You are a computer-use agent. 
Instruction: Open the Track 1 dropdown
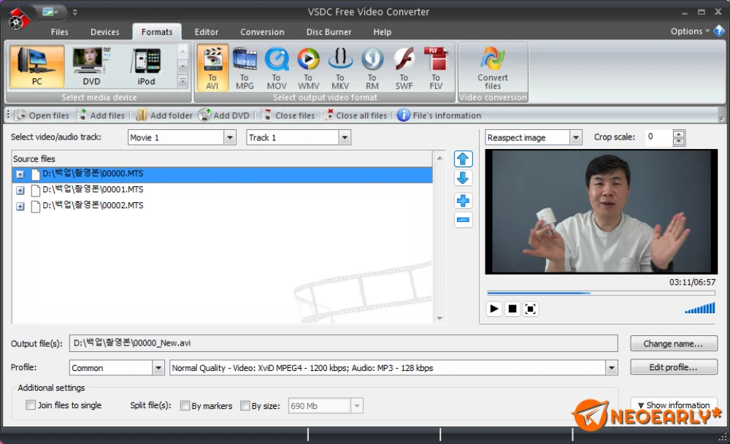(345, 137)
